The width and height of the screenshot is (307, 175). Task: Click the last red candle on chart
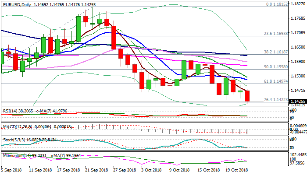[x=247, y=96]
